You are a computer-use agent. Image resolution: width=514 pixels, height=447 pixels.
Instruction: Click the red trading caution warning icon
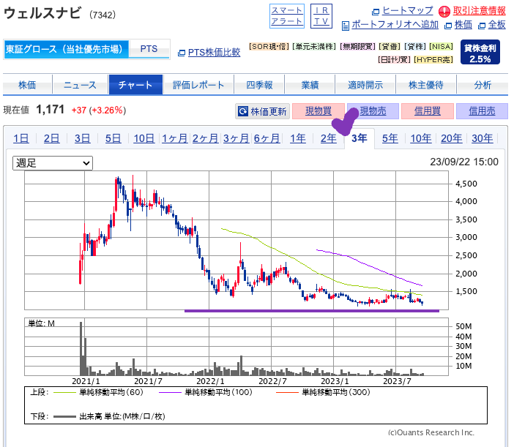point(444,12)
